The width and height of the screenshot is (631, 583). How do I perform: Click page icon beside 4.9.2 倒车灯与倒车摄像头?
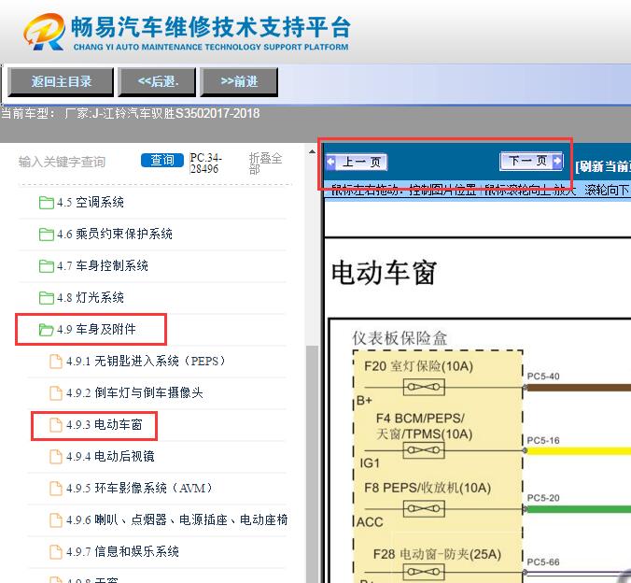click(x=55, y=393)
